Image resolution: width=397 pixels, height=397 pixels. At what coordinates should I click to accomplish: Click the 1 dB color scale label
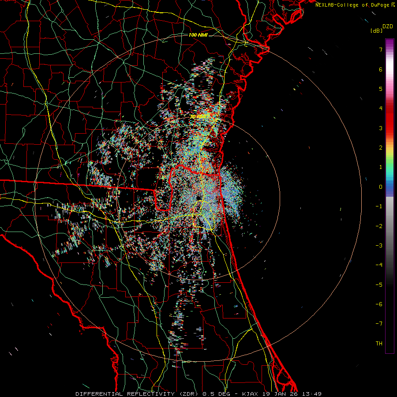381,167
